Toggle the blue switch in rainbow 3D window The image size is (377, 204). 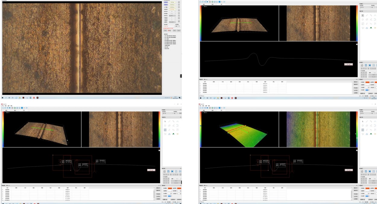367,196
